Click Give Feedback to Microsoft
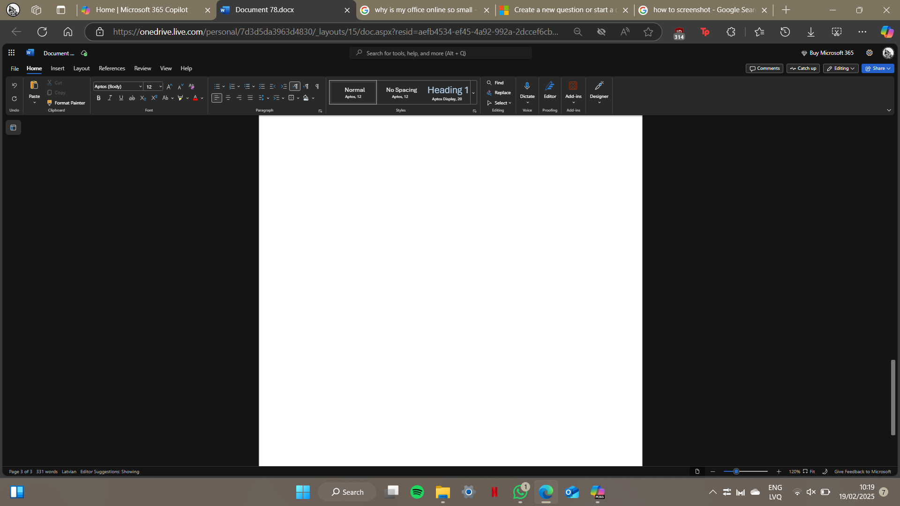Viewport: 900px width, 506px height. [862, 472]
